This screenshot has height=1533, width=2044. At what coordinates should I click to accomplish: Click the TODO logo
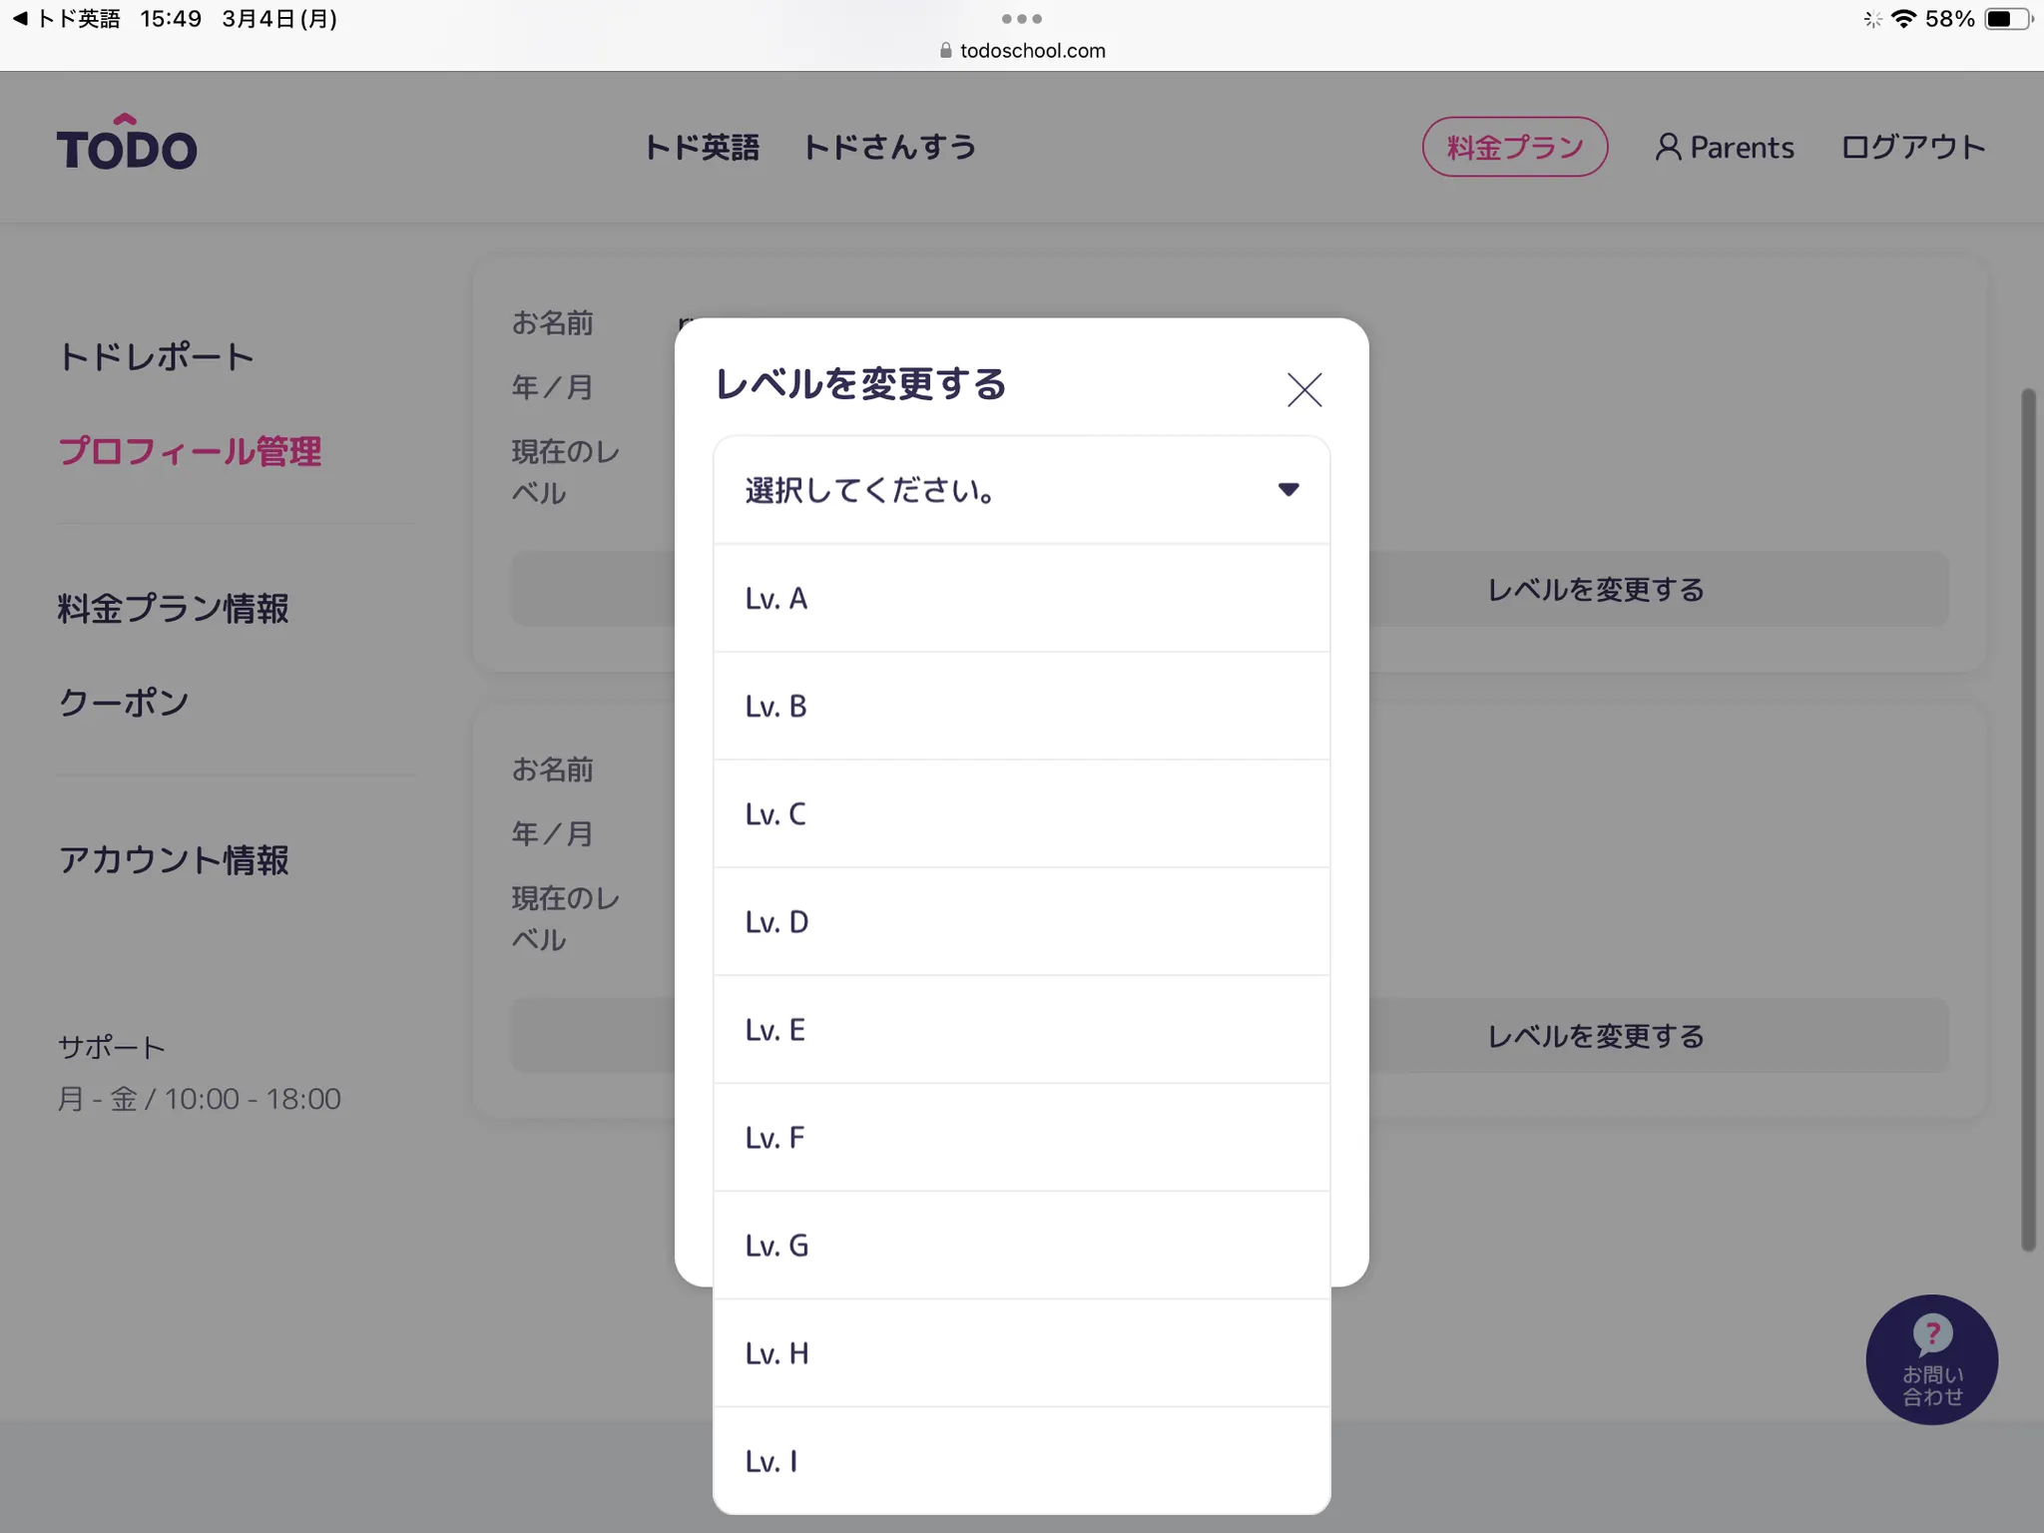coord(127,145)
